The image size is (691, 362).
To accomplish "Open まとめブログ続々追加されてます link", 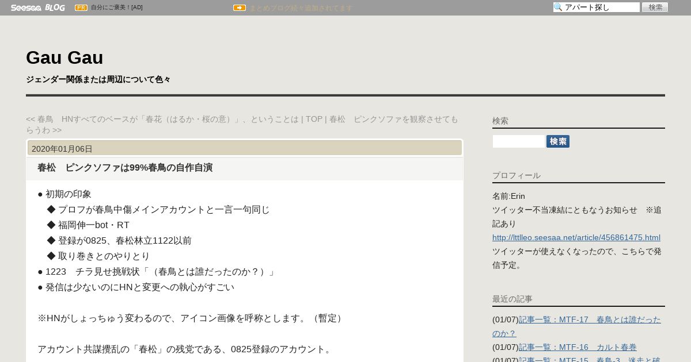I will pyautogui.click(x=301, y=8).
